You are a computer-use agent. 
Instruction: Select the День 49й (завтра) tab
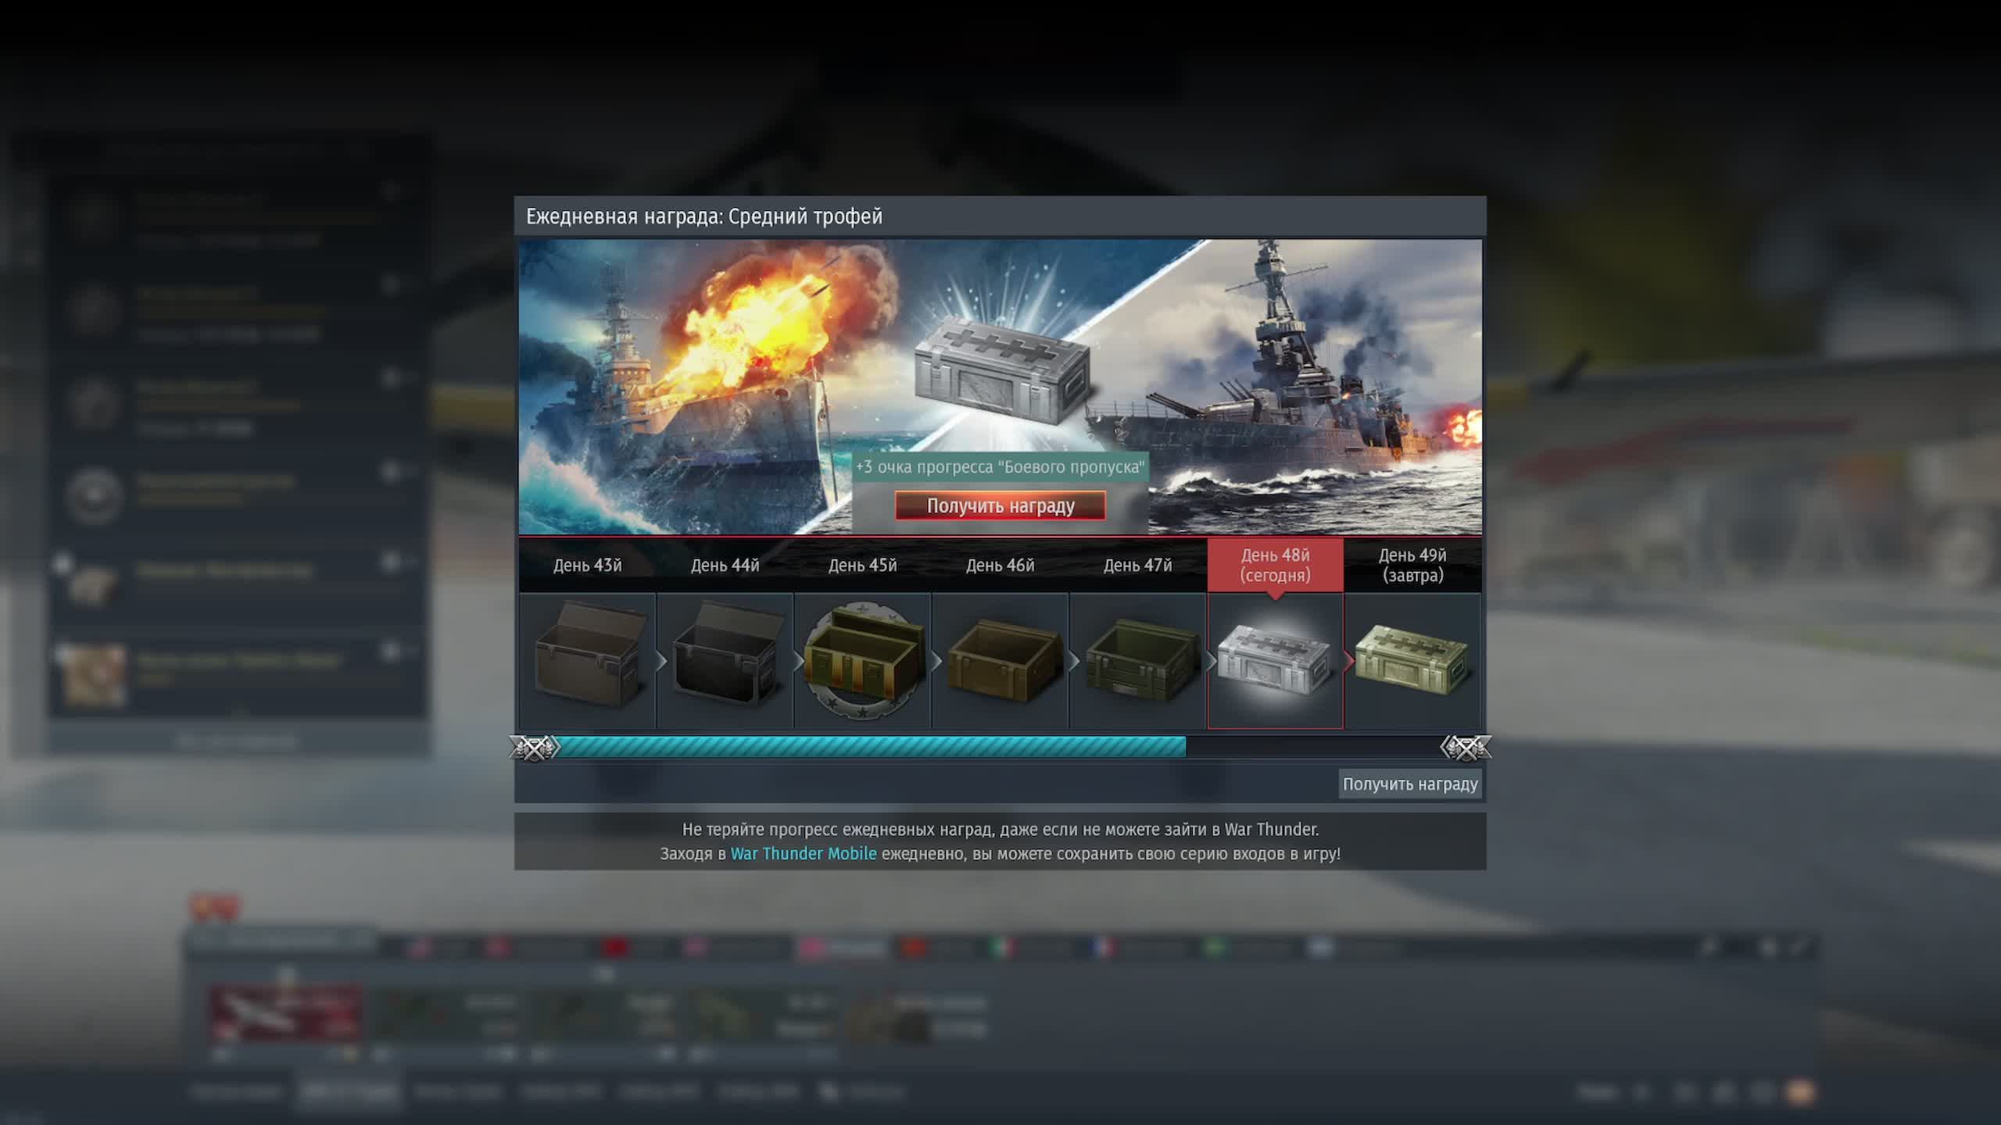[x=1412, y=565]
